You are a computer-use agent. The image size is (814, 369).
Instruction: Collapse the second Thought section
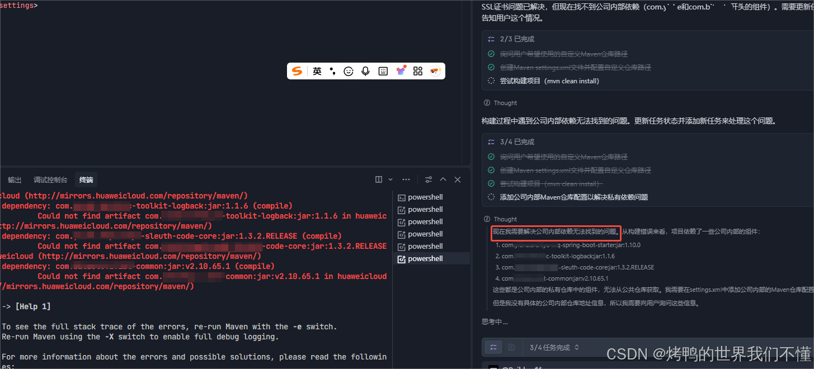click(x=500, y=219)
